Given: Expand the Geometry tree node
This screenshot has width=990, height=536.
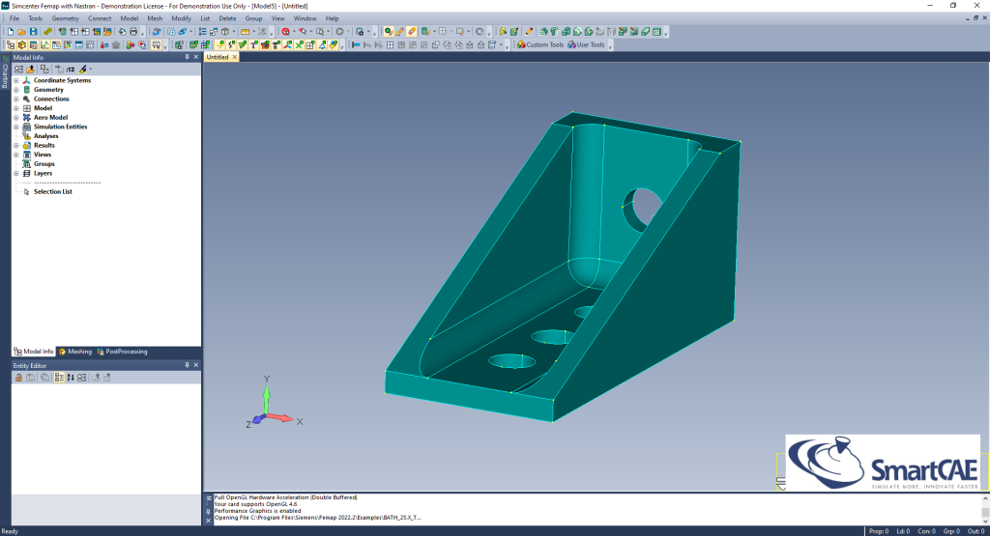Looking at the screenshot, I should 16,90.
